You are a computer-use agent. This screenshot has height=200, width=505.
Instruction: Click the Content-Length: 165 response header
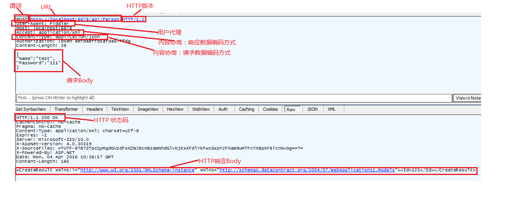(42, 161)
